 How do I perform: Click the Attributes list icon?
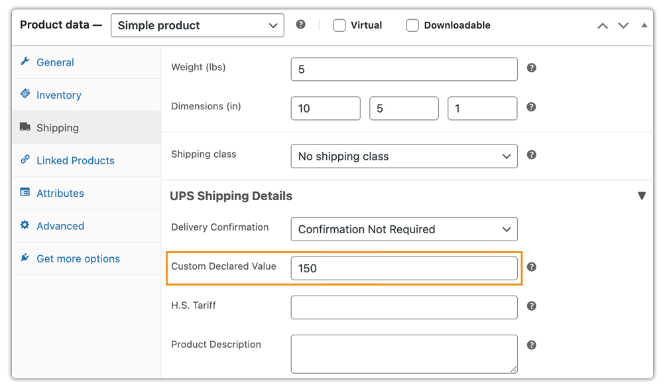pyautogui.click(x=25, y=193)
